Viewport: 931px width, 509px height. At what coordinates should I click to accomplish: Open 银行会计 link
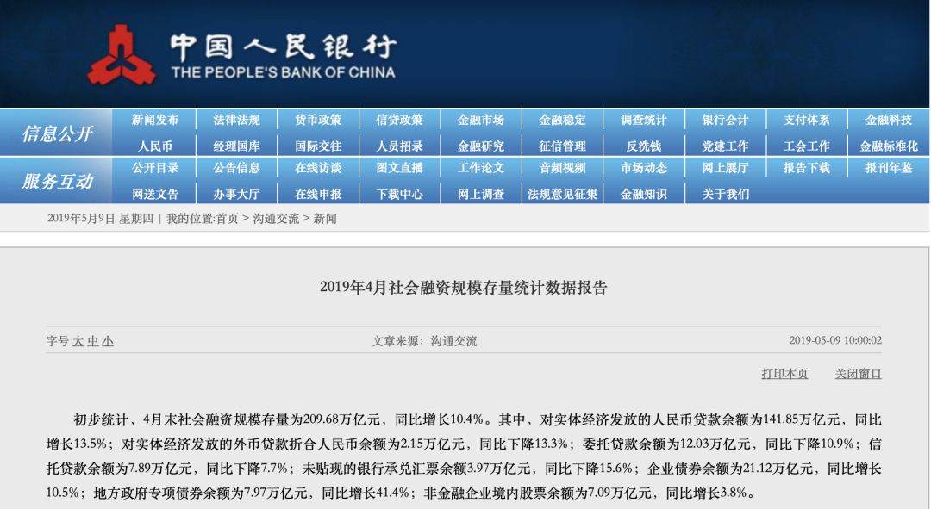(x=725, y=120)
